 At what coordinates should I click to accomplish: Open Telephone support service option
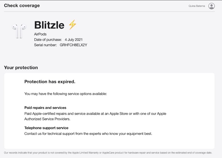point(46,128)
